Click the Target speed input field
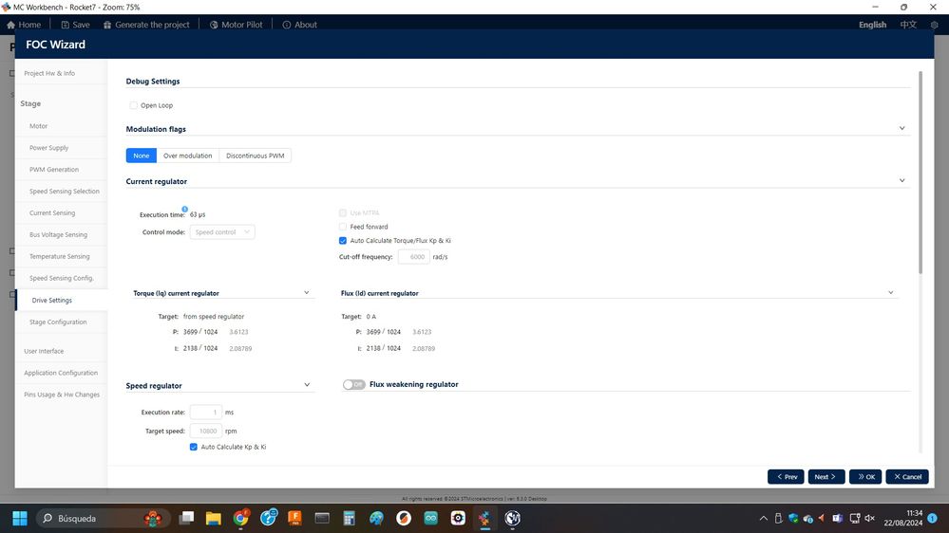Screen dimensions: 949x533 click(x=206, y=431)
